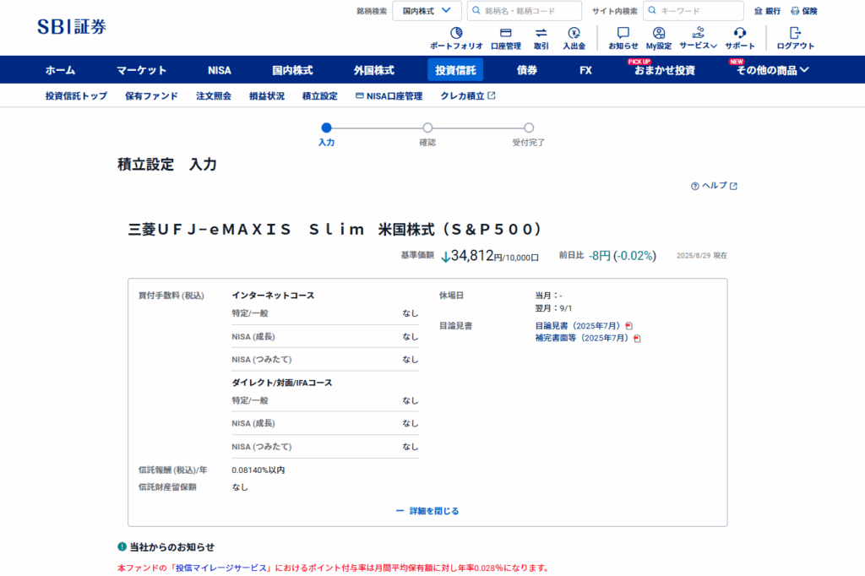Select the 投資信託 main tab
Image resolution: width=865 pixels, height=576 pixels.
click(455, 70)
